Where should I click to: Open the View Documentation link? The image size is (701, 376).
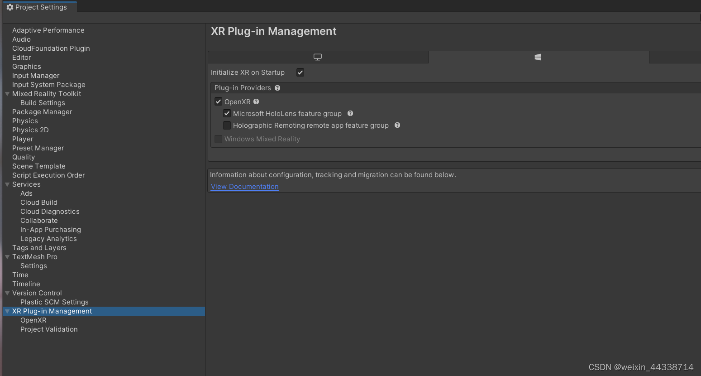pos(245,187)
